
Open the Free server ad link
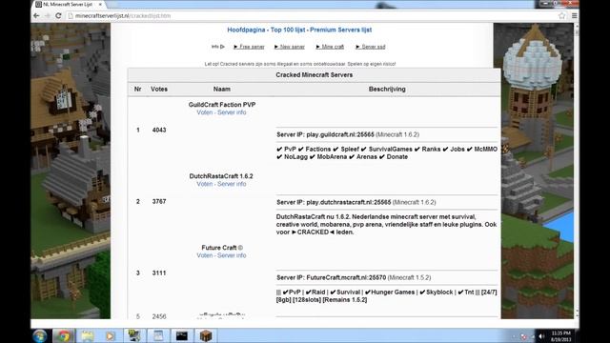249,47
